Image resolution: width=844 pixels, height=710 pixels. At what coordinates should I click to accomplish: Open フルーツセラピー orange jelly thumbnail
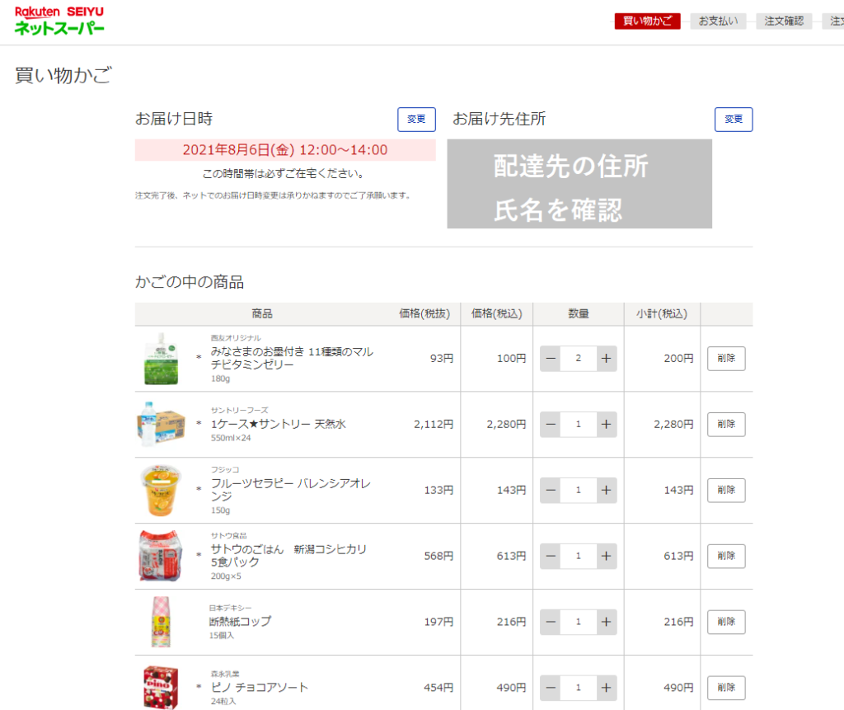click(161, 490)
